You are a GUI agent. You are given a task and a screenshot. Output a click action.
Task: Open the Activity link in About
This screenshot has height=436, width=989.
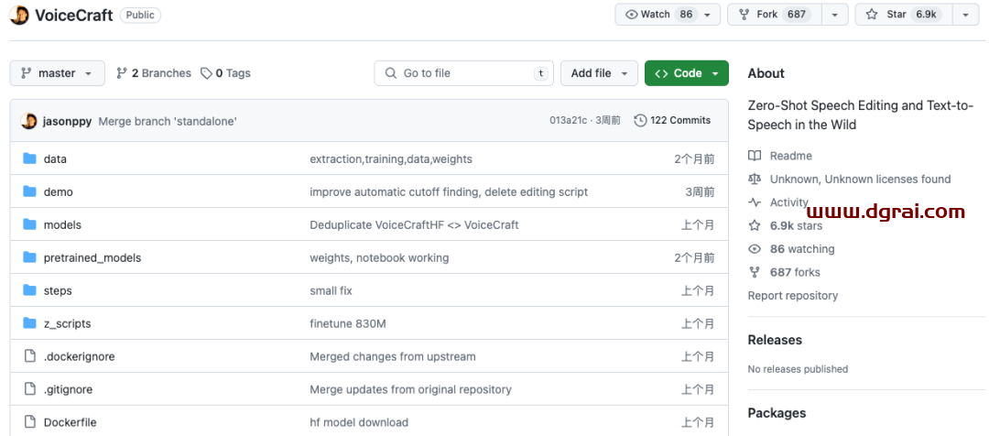789,202
